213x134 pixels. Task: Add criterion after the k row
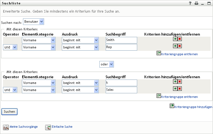175,81
